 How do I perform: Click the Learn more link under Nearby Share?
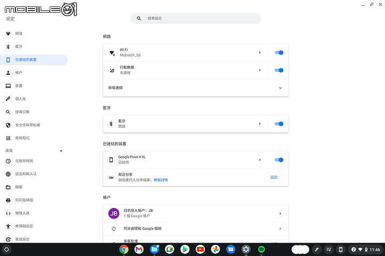pos(161,180)
